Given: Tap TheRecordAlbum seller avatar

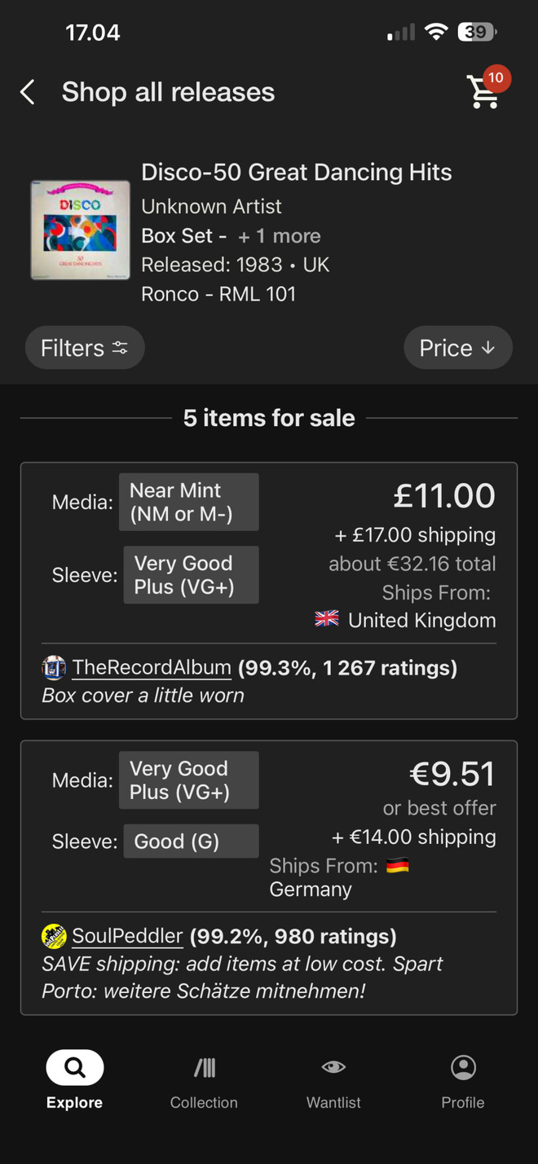Looking at the screenshot, I should point(54,668).
